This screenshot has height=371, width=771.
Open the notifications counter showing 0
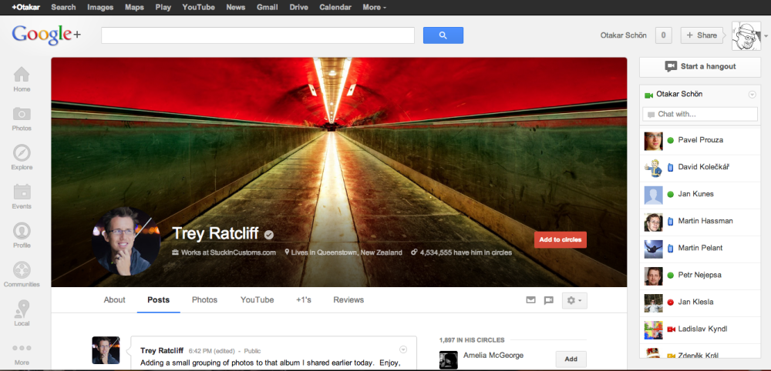(663, 35)
